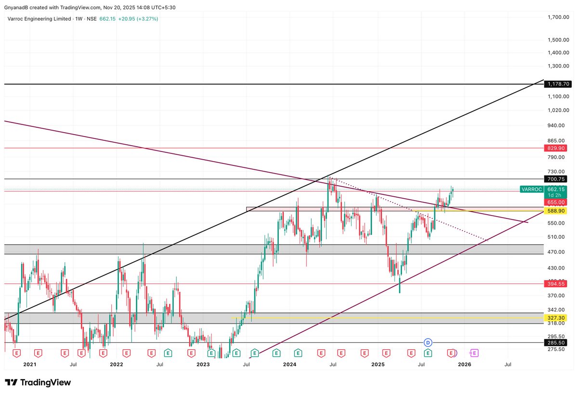Click the +20.95 (+3.27%) change value
The image size is (578, 395).
[x=138, y=19]
